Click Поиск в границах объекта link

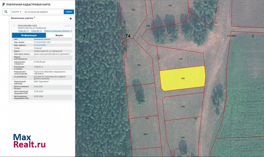(x=58, y=30)
